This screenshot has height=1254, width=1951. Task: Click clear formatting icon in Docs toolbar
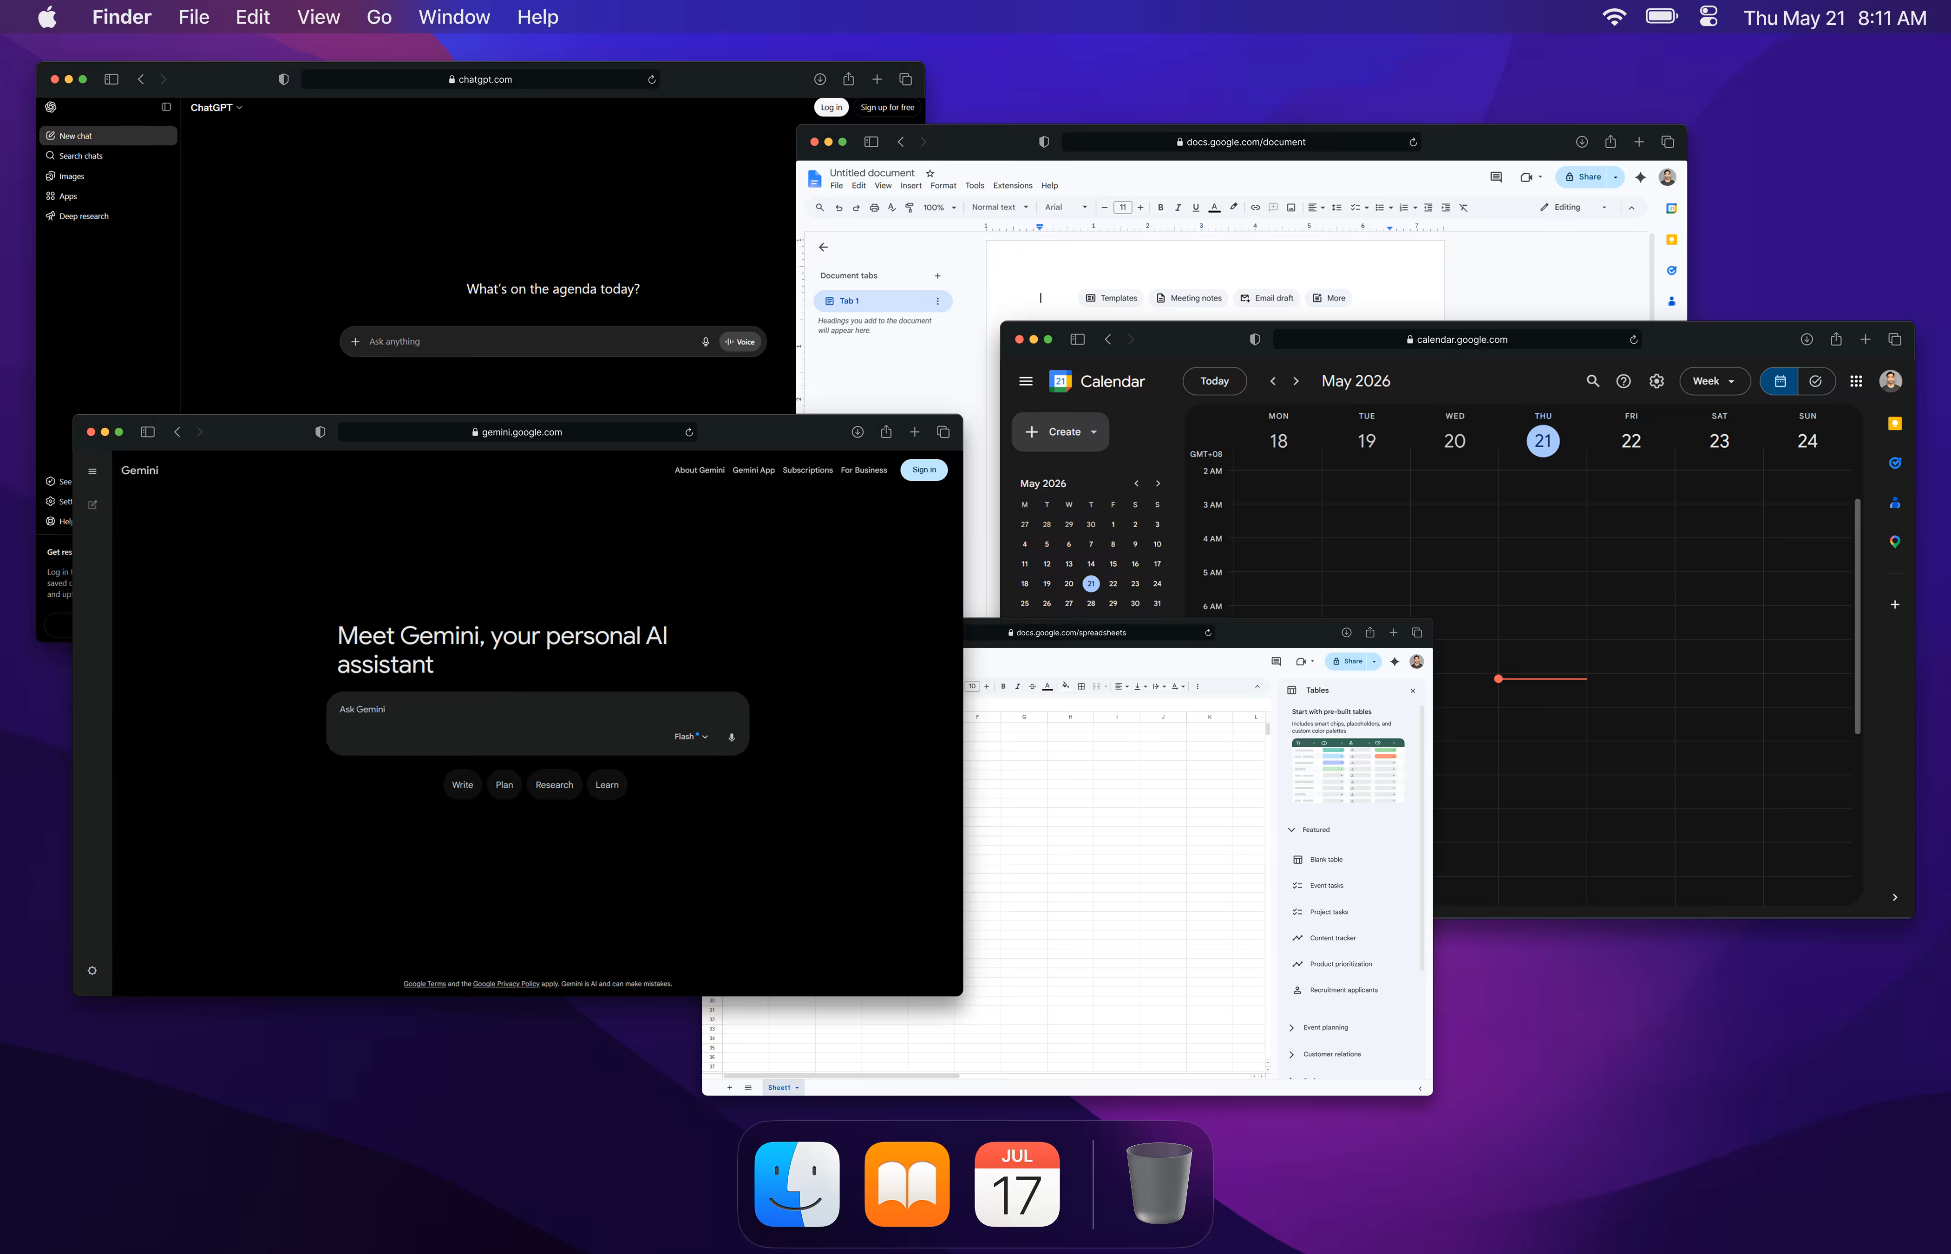(x=1463, y=208)
